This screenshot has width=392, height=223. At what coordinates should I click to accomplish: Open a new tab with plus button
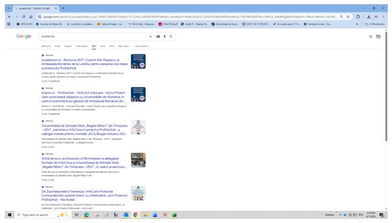point(63,8)
